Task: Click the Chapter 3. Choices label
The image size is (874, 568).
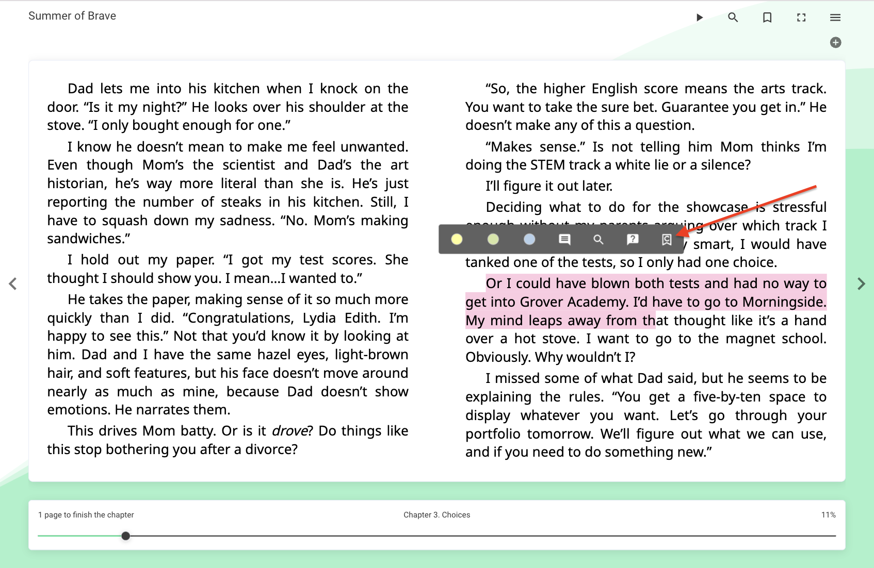Action: point(437,515)
